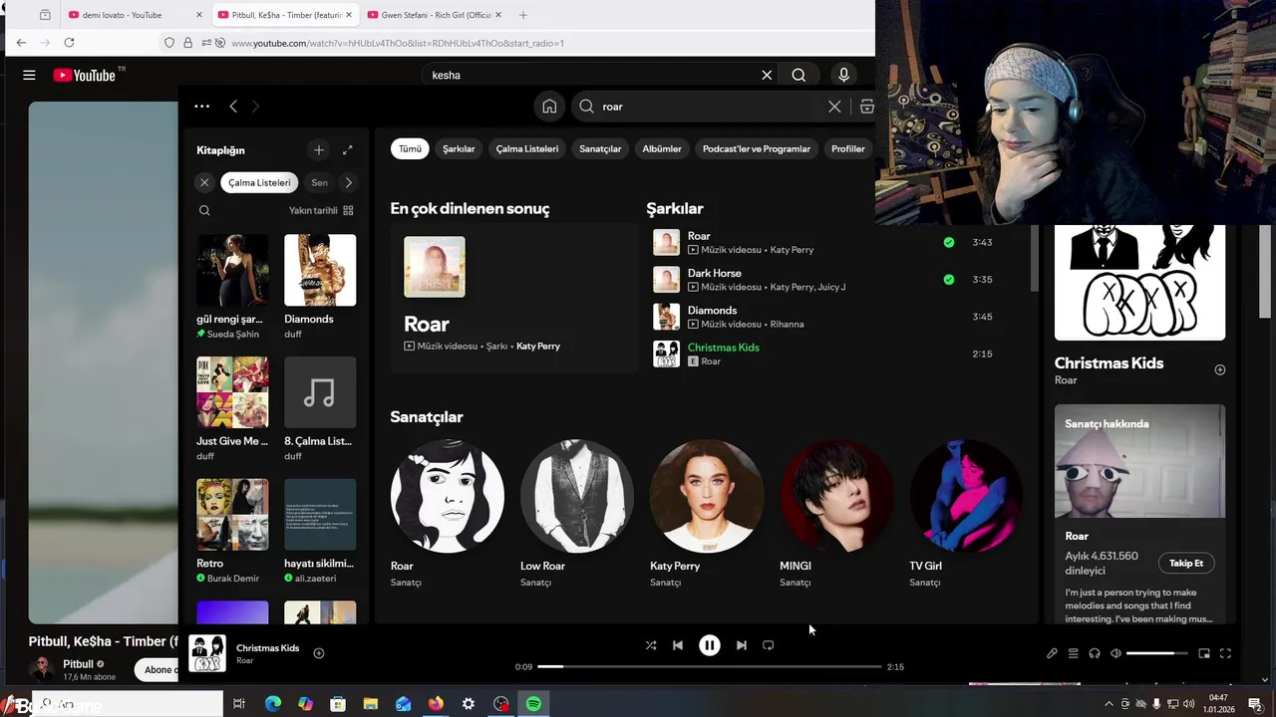
Task: Add the playing Christmas Kids to liked songs
Action: point(319,653)
